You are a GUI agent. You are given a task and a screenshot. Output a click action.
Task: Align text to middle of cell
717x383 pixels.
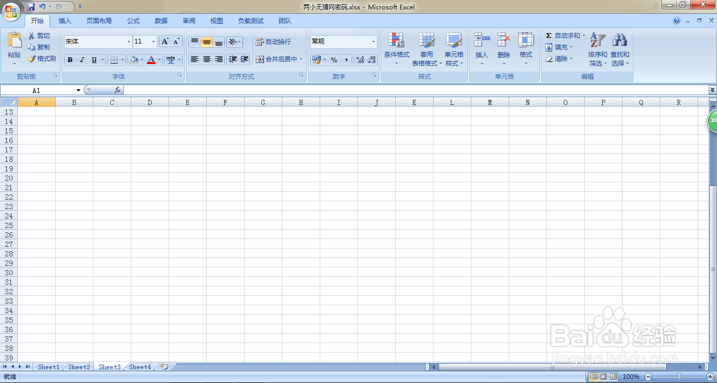pyautogui.click(x=207, y=42)
